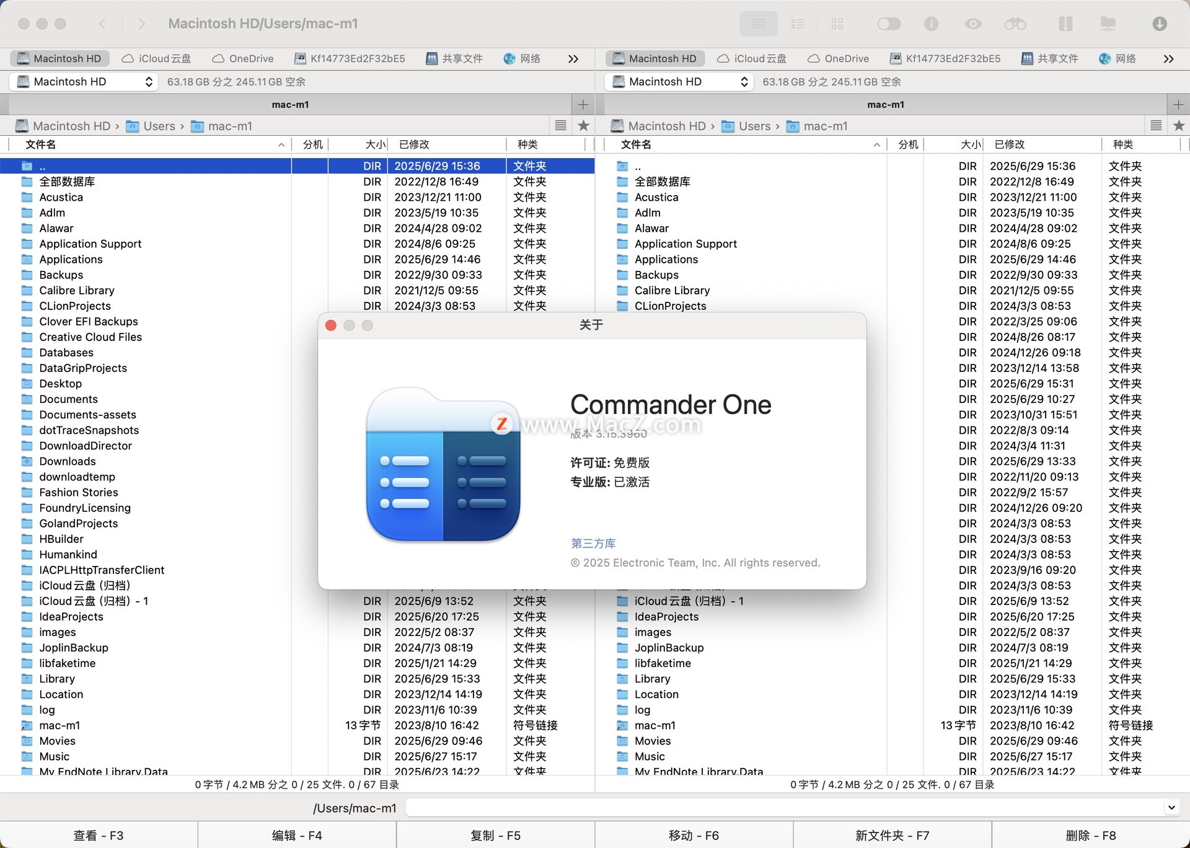Sort left panel by 大小 column
The height and width of the screenshot is (848, 1190).
[358, 144]
